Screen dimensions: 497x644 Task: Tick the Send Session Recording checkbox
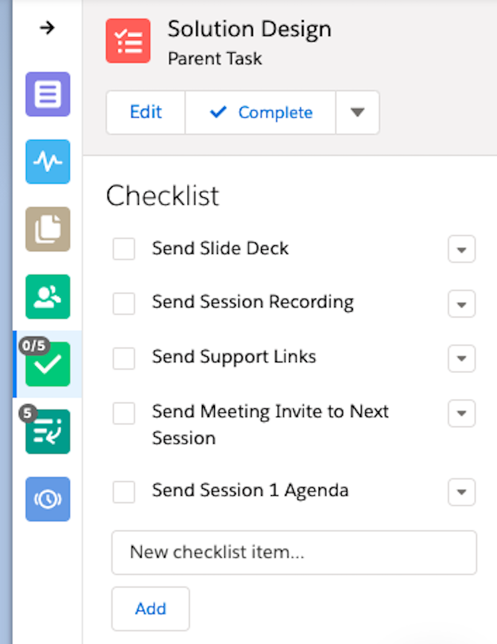point(124,303)
